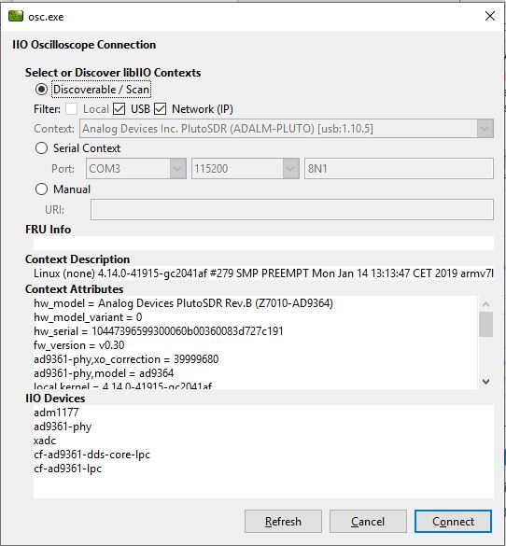
Task: Click the ad9361-phy,model = ad9364 line
Action: point(104,373)
